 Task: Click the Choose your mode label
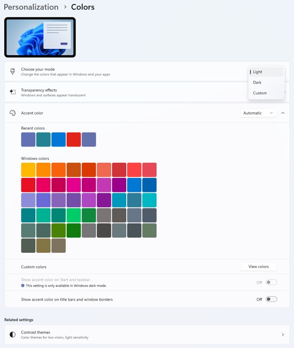click(38, 69)
